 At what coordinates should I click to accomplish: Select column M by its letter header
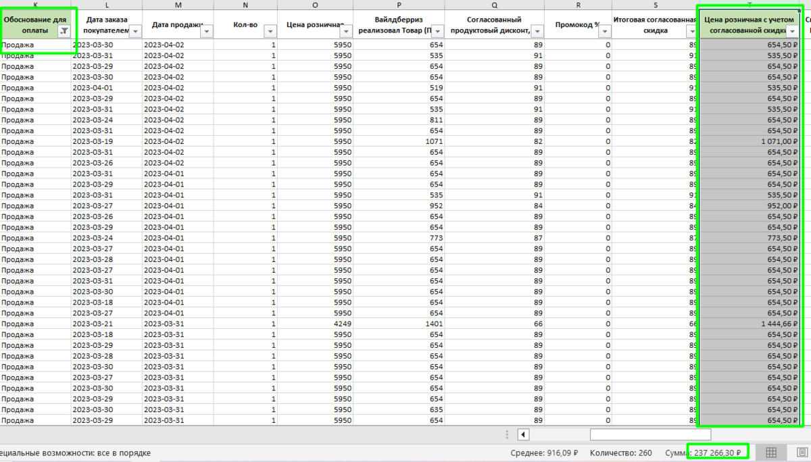[x=178, y=5]
